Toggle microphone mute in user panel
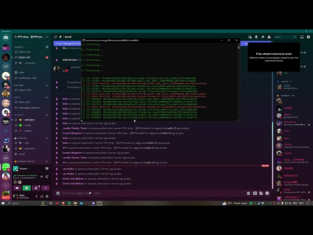Viewport: 313px width, 235px height. [36, 196]
